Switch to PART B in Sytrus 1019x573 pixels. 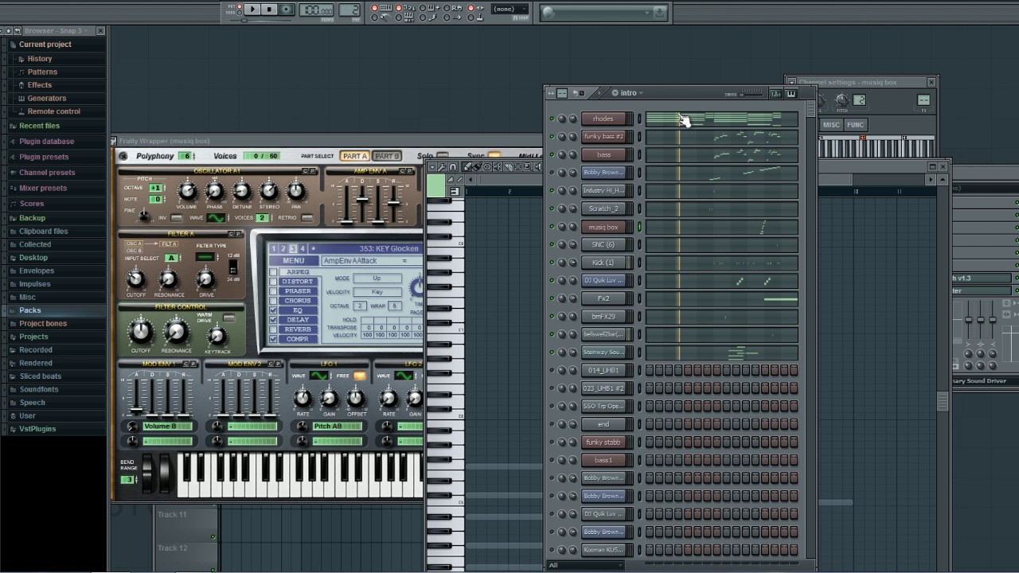tap(386, 156)
